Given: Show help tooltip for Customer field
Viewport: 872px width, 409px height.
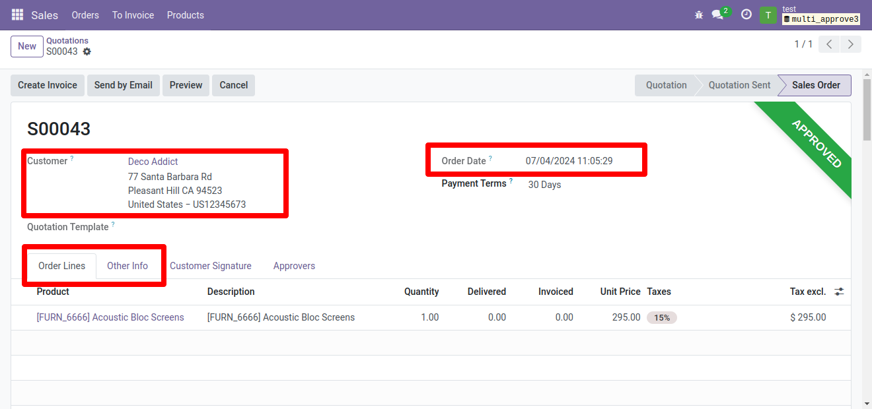Looking at the screenshot, I should click(x=72, y=158).
